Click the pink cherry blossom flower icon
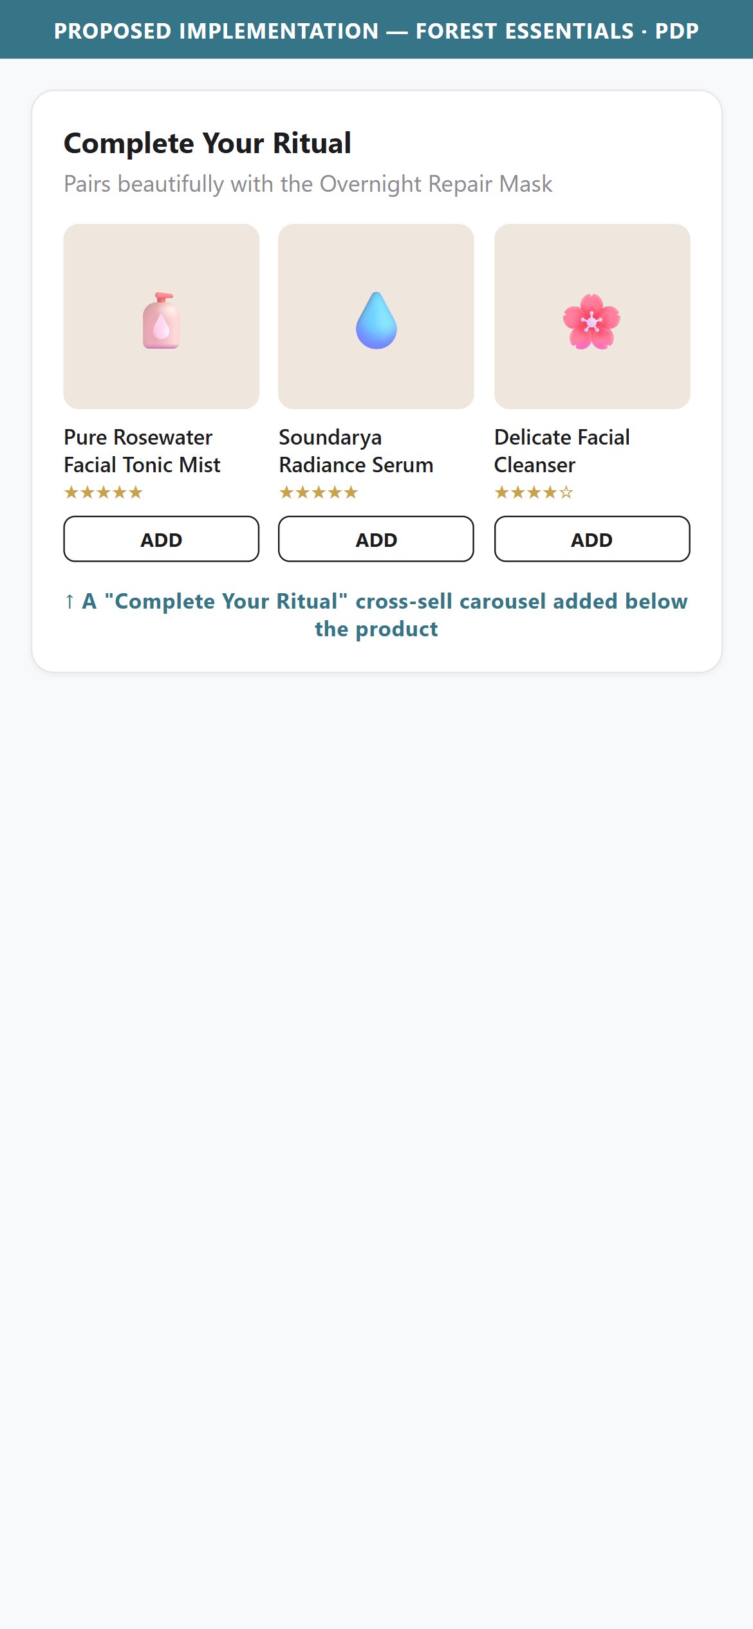 coord(591,321)
